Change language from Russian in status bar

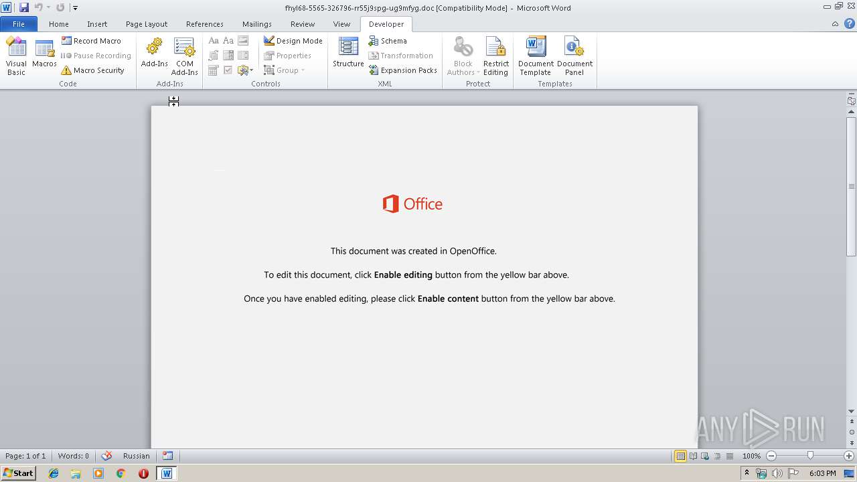137,456
